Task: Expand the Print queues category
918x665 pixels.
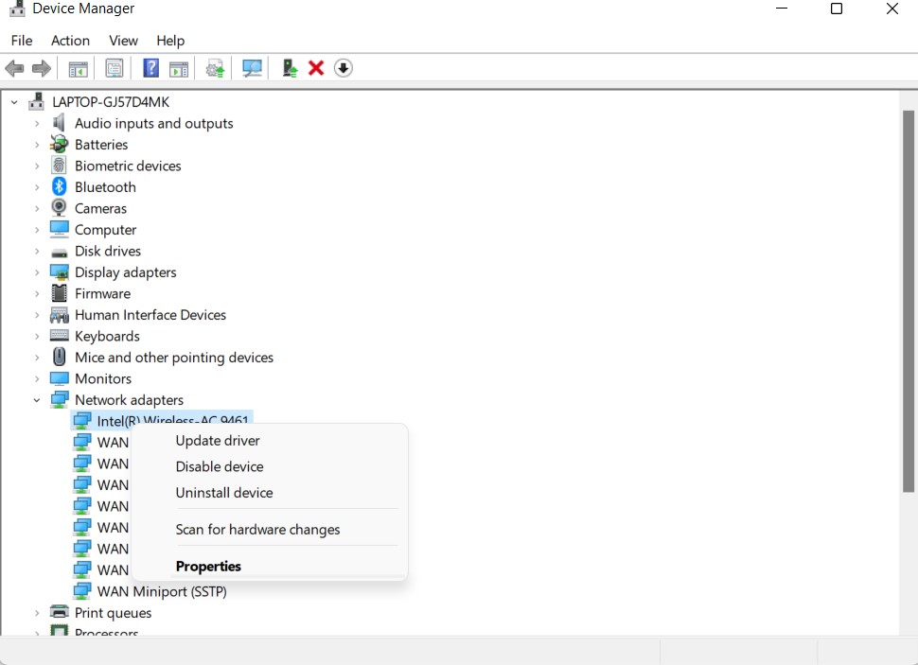Action: coord(37,613)
